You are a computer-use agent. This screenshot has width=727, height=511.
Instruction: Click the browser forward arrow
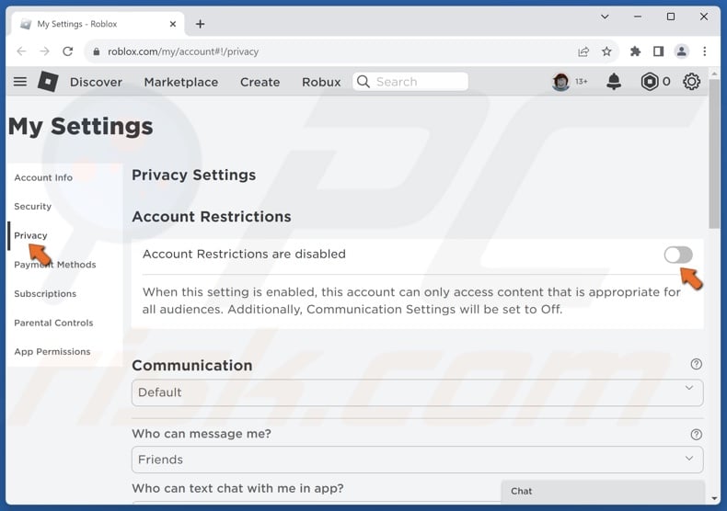coord(44,51)
